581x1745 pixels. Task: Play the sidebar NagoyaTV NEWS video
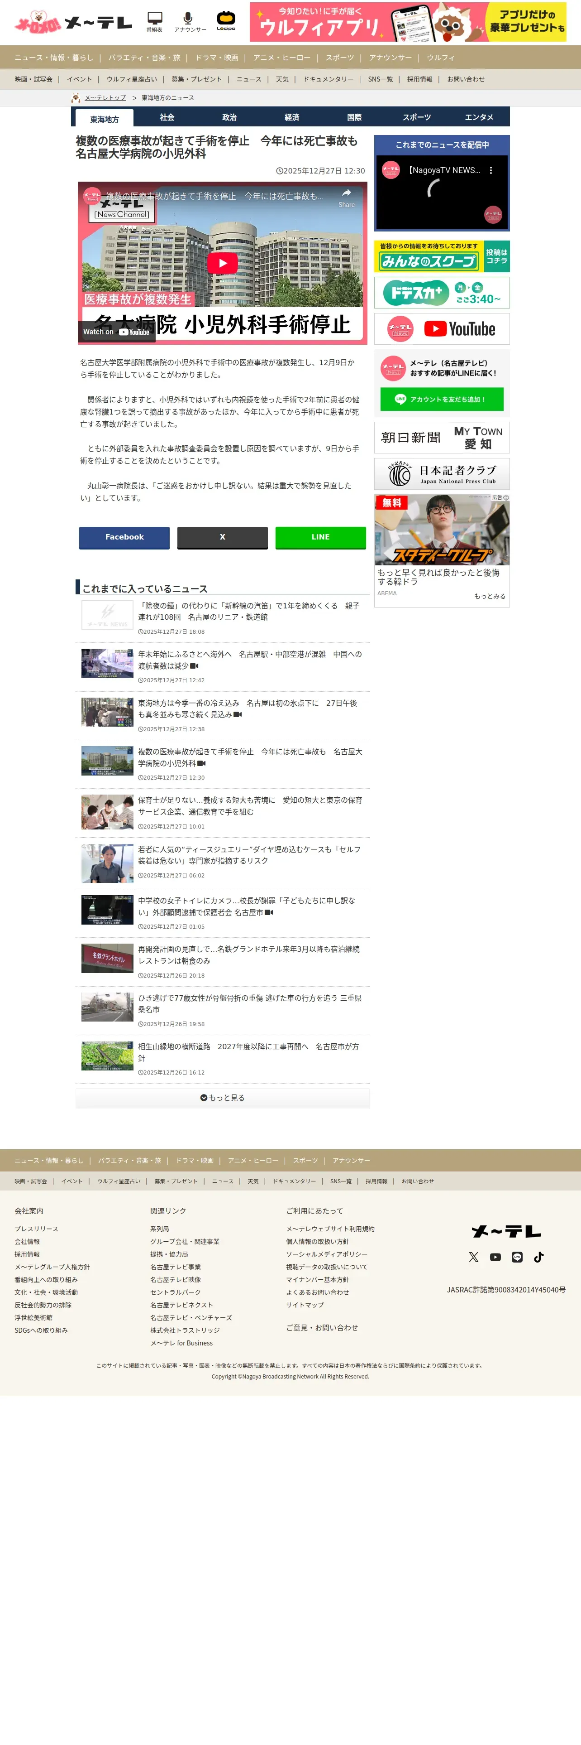(x=442, y=192)
